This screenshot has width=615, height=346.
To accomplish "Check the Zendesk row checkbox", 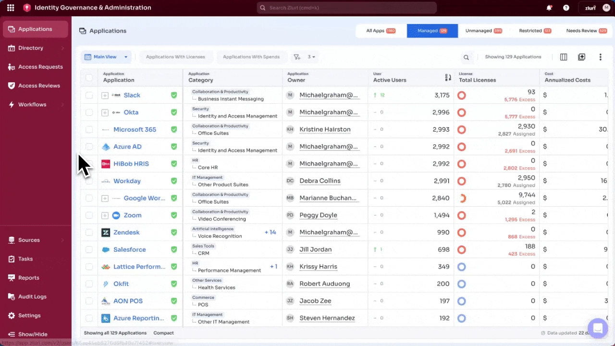I will click(89, 233).
